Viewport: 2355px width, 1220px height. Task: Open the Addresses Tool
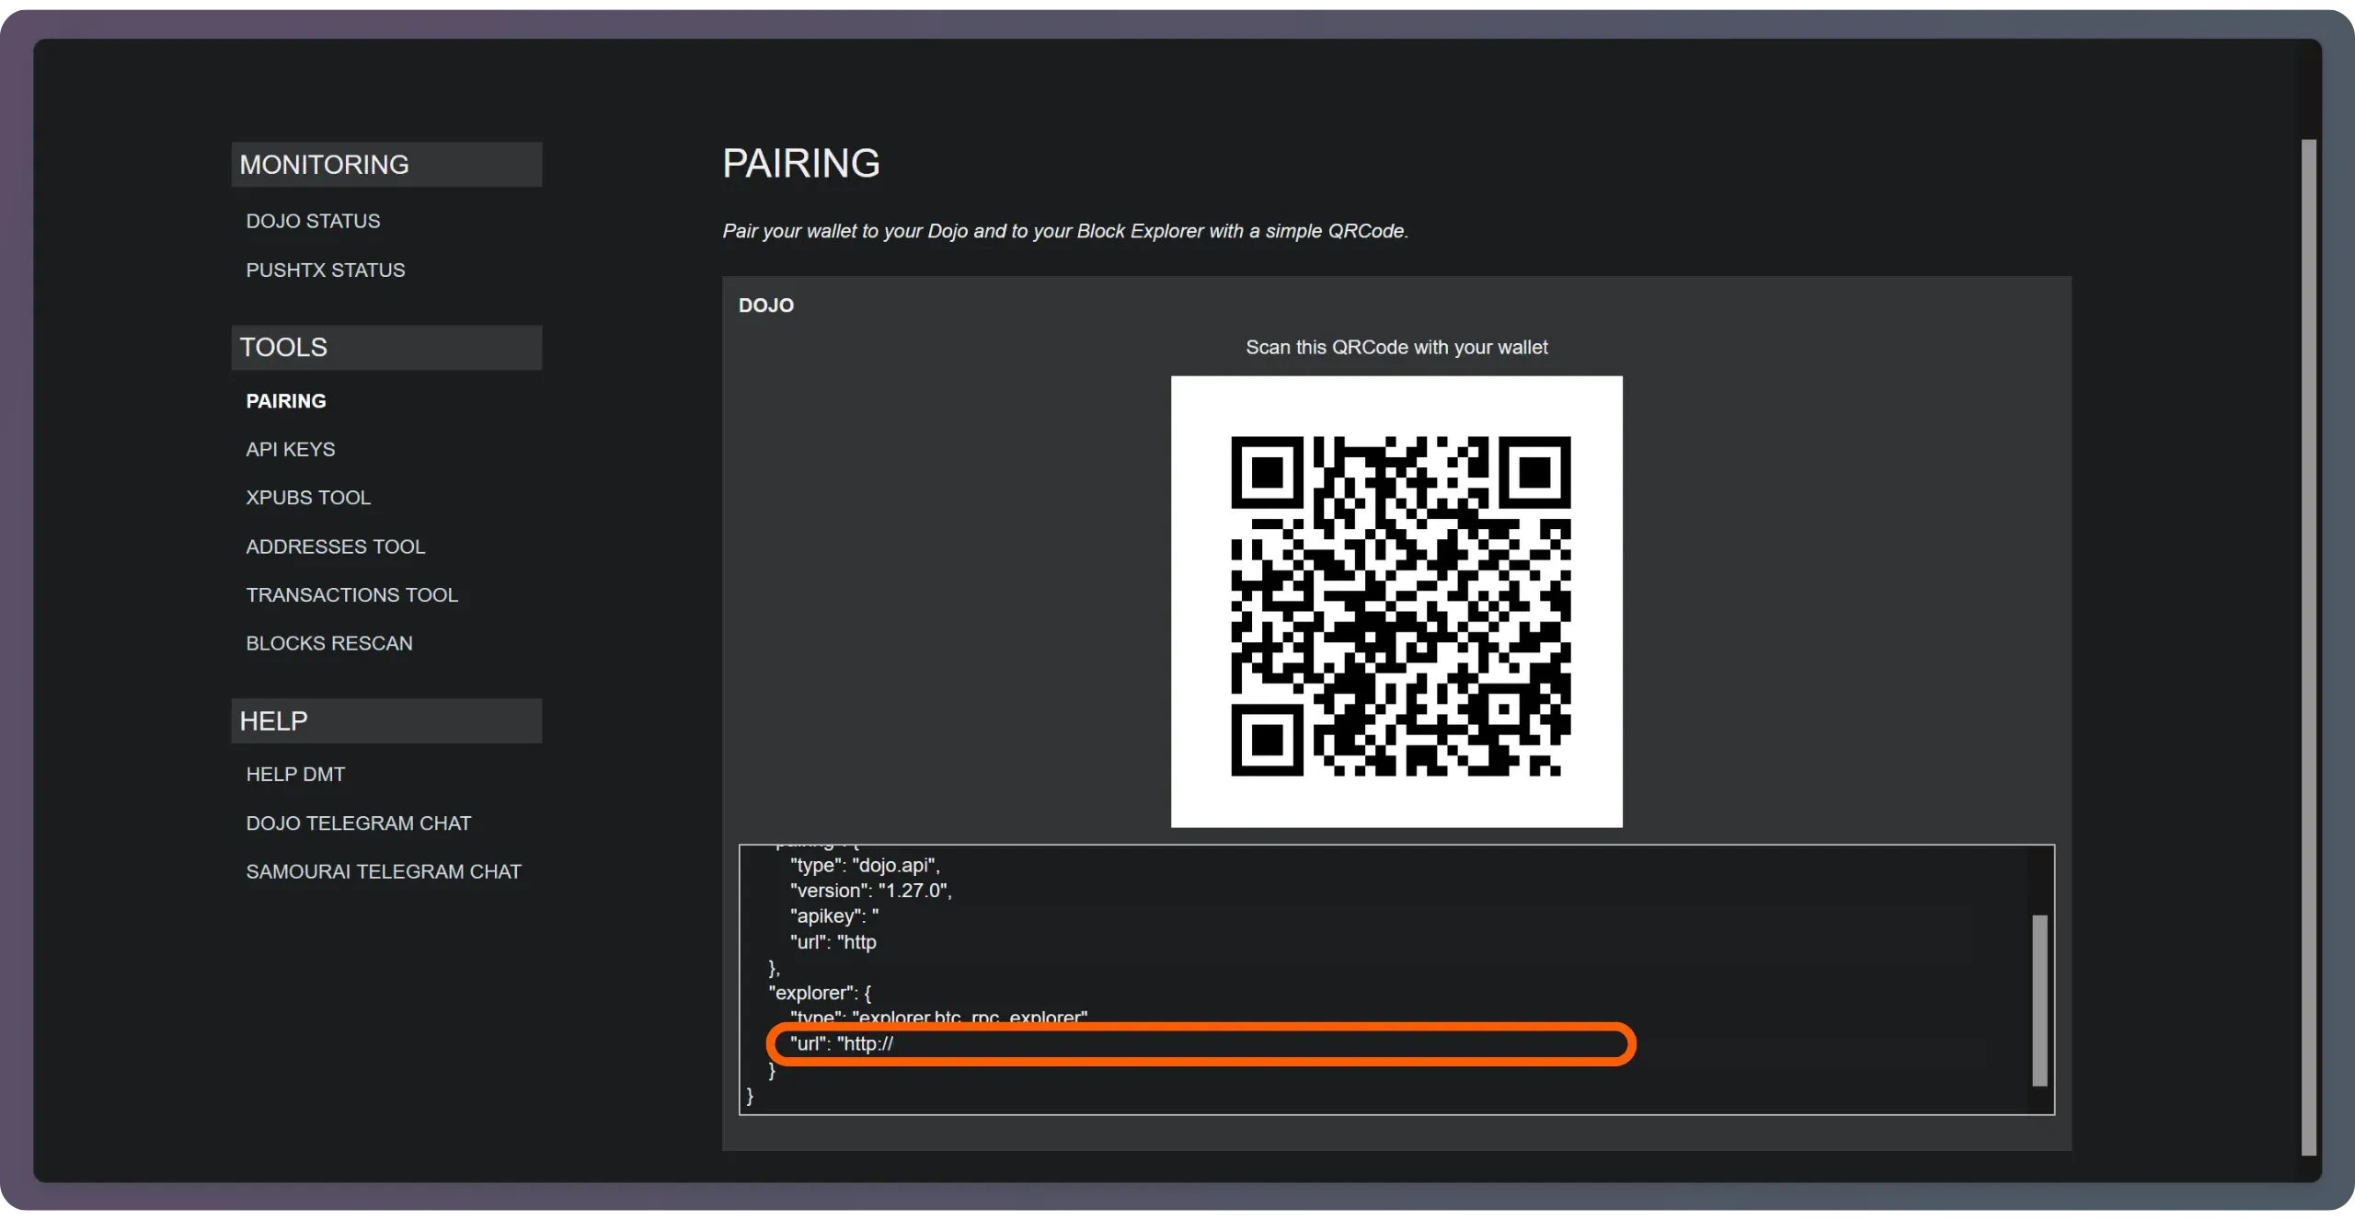[x=335, y=547]
